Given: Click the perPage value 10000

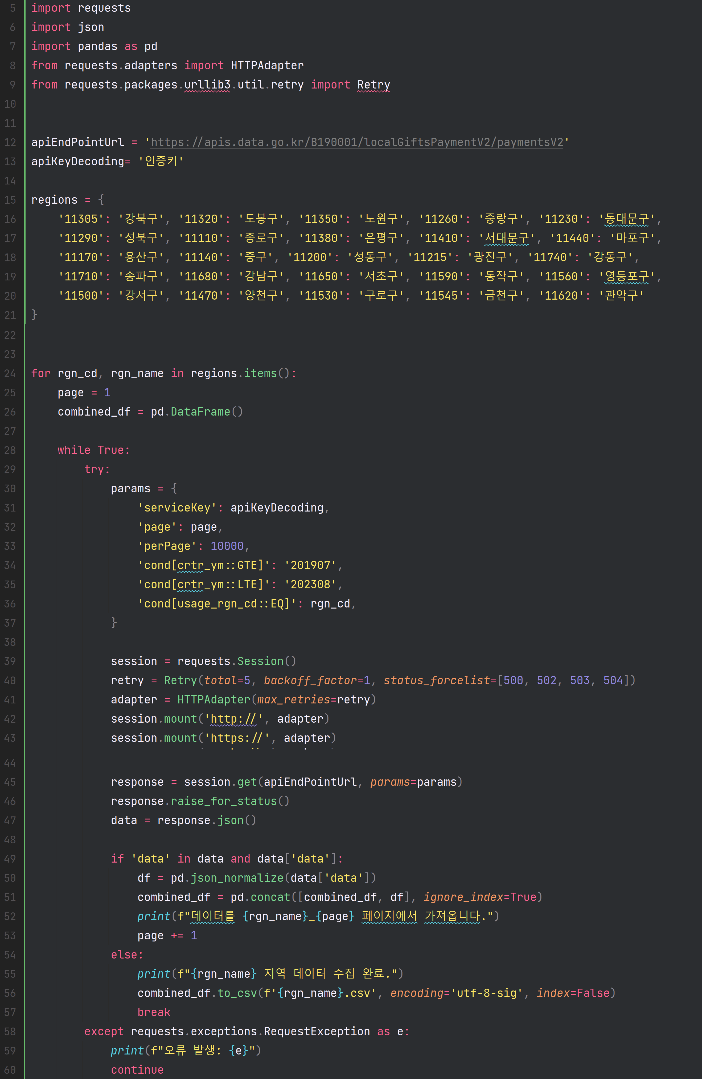Looking at the screenshot, I should (227, 546).
